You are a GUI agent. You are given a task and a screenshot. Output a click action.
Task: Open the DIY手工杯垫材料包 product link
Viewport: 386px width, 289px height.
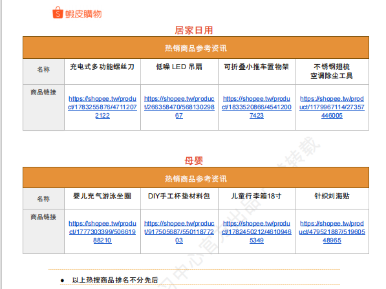pos(179,232)
